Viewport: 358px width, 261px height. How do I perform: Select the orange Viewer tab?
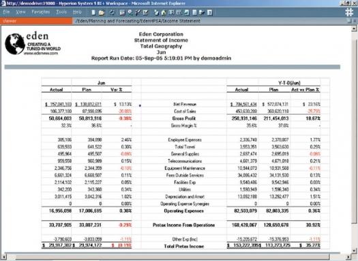coord(36,21)
